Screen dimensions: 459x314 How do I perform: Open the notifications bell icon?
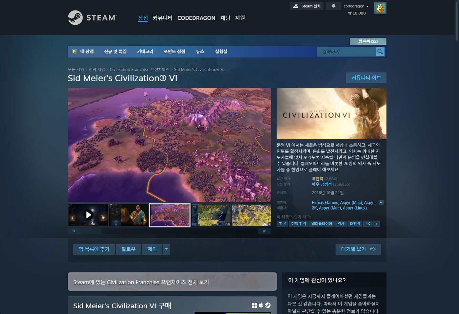point(334,6)
